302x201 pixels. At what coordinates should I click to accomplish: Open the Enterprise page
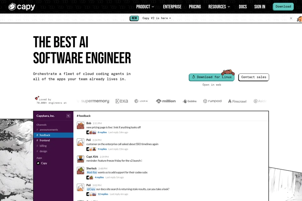pyautogui.click(x=172, y=7)
